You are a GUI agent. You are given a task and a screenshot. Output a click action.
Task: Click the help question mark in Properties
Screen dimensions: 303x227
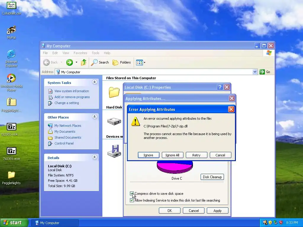click(x=220, y=87)
